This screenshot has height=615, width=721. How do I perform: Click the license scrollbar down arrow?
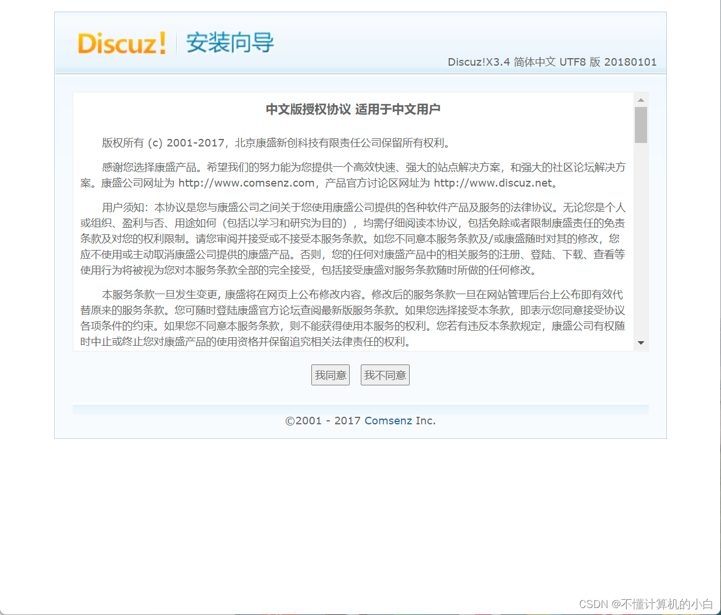(641, 343)
